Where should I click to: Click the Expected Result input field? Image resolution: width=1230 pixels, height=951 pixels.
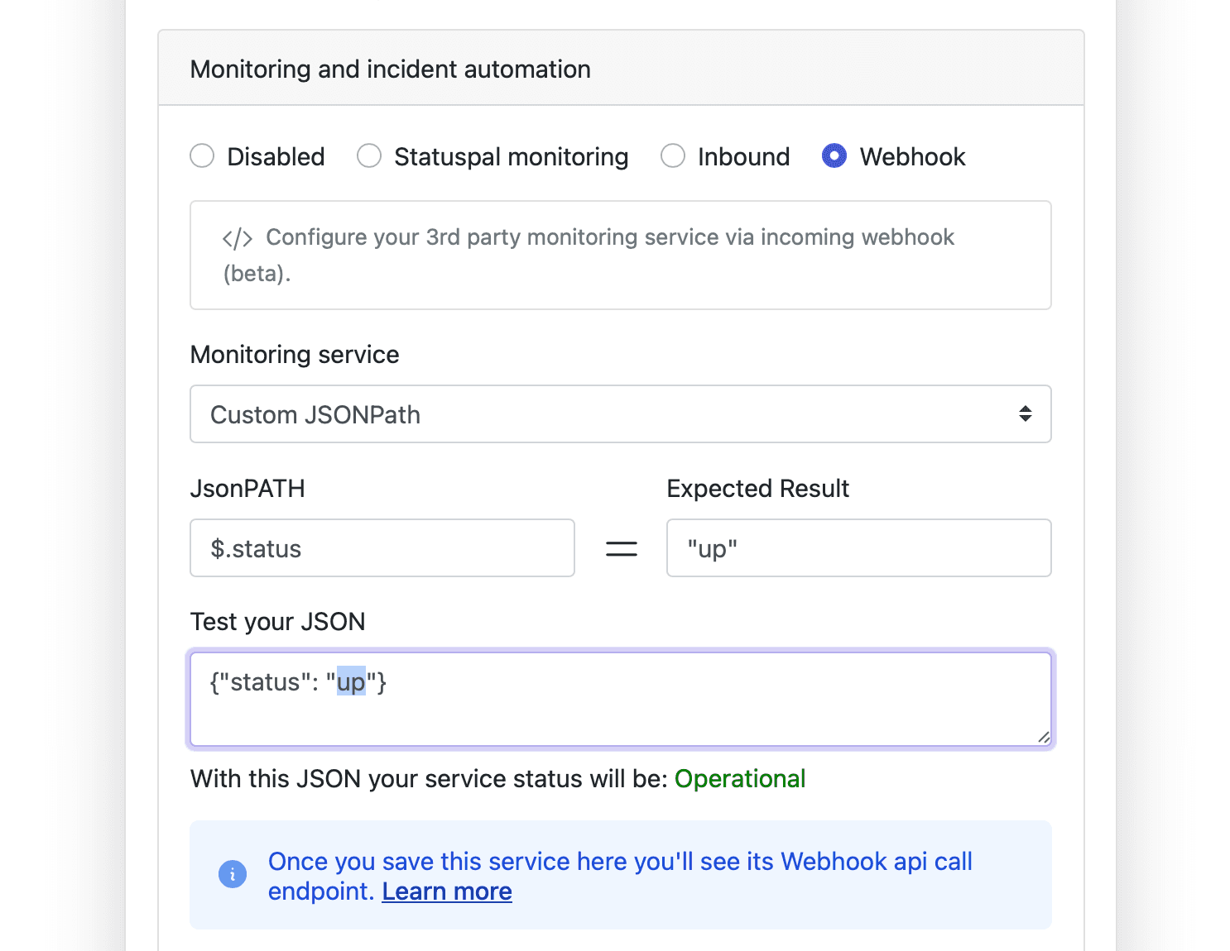pyautogui.click(x=858, y=548)
